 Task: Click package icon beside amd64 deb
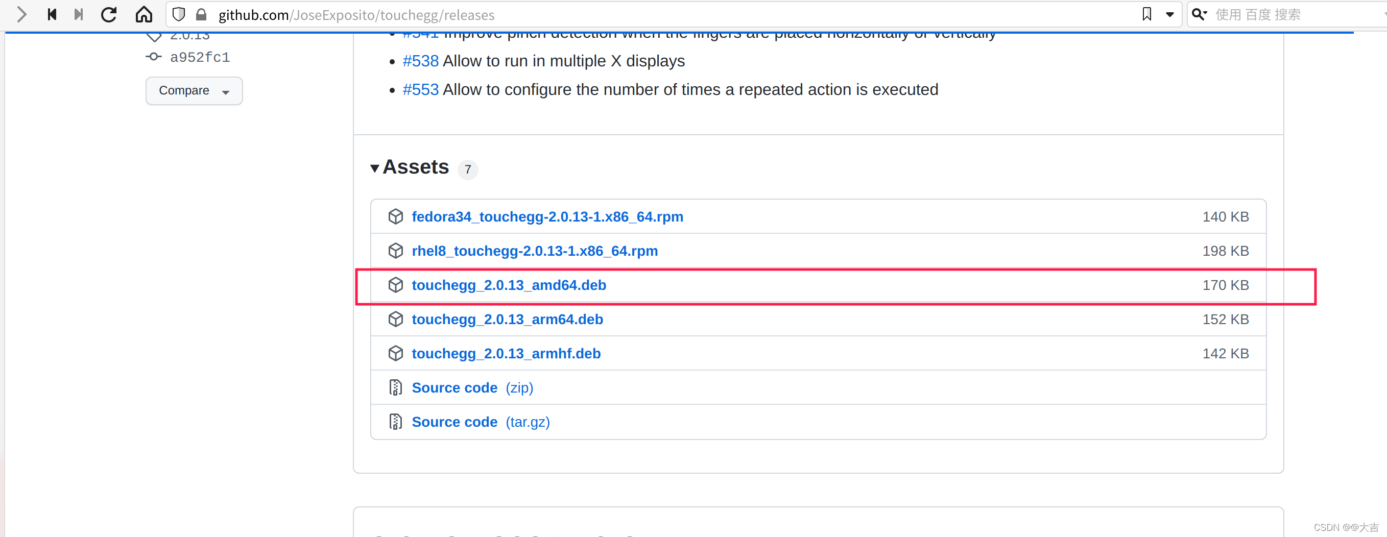pos(396,285)
